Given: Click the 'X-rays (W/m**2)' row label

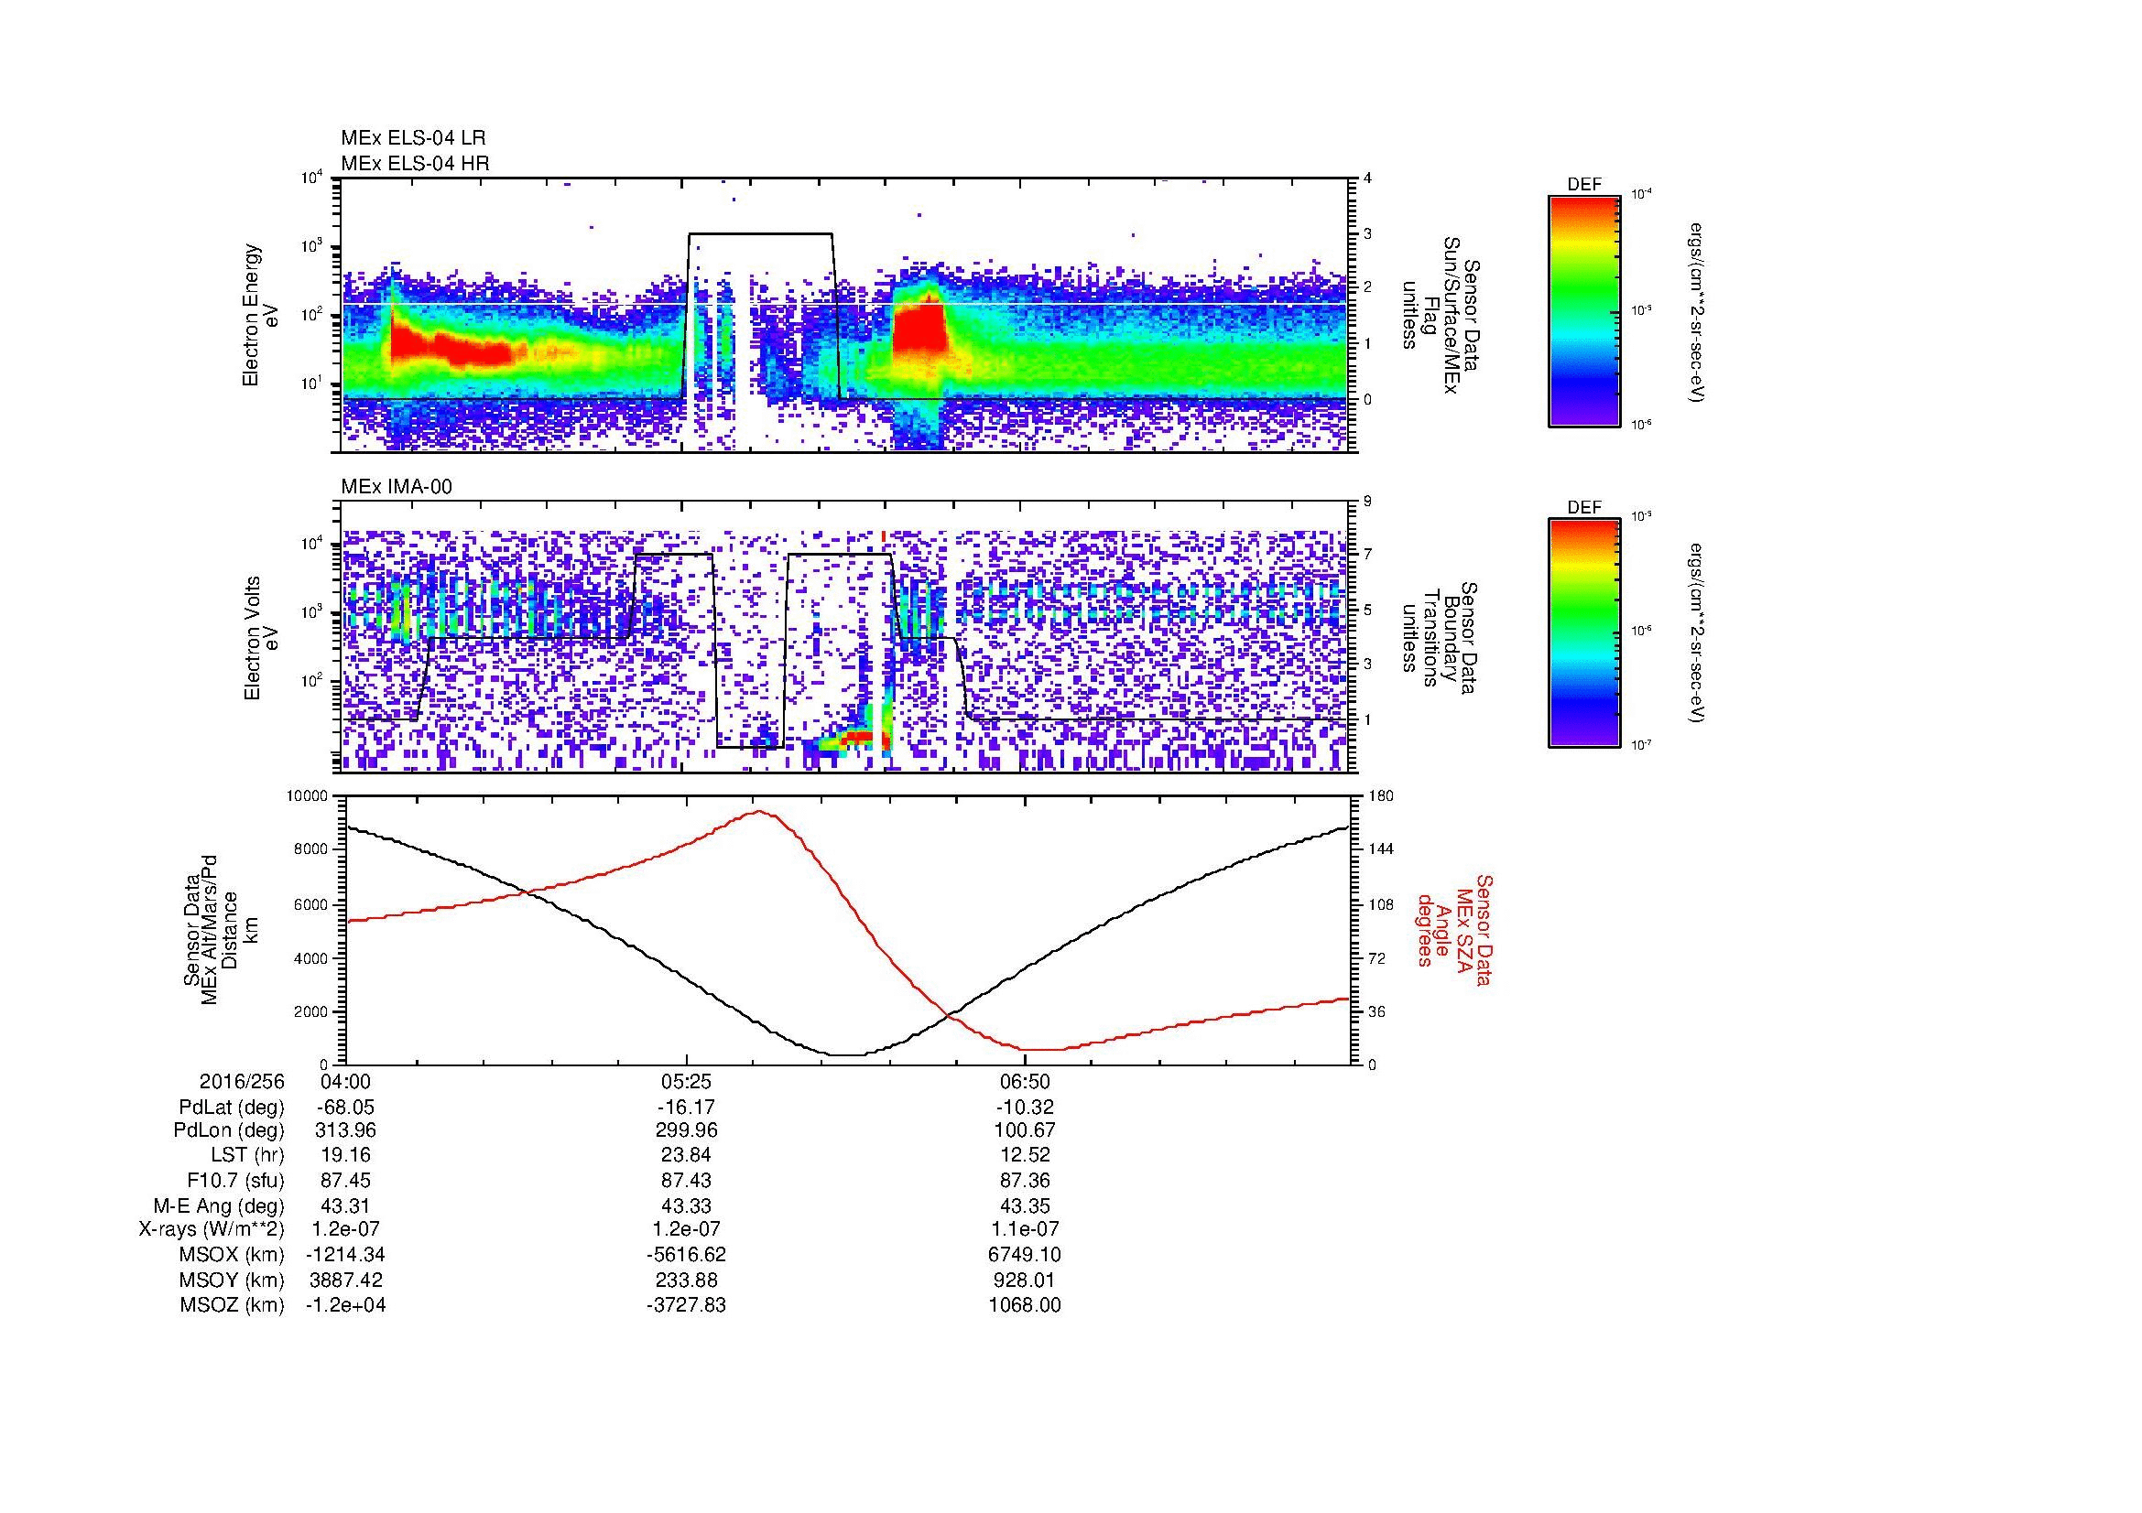Looking at the screenshot, I should point(212,1229).
